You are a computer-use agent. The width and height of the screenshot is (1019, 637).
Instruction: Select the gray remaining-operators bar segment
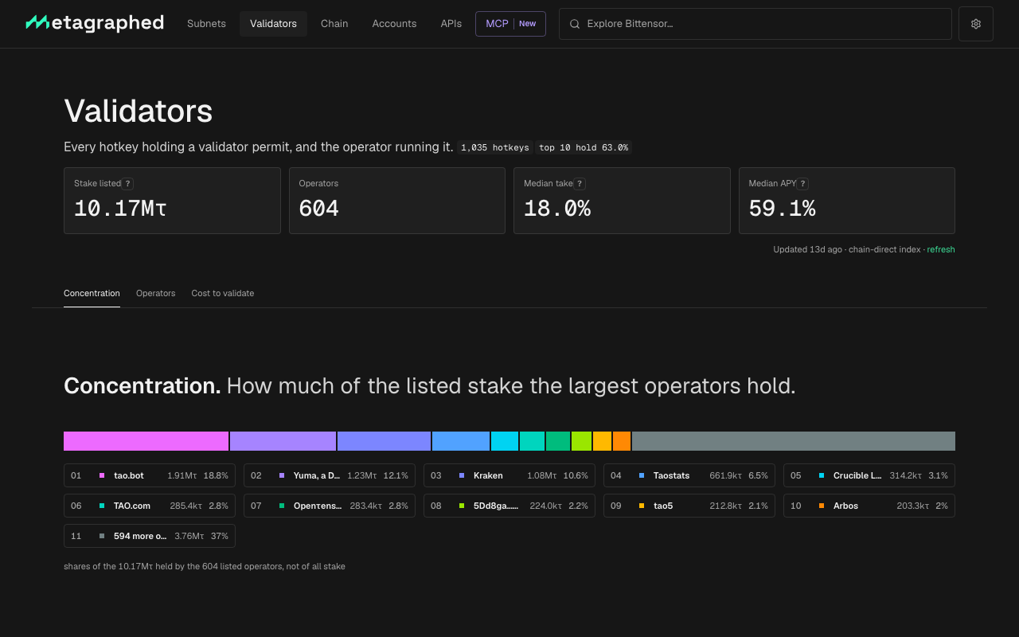(x=794, y=441)
